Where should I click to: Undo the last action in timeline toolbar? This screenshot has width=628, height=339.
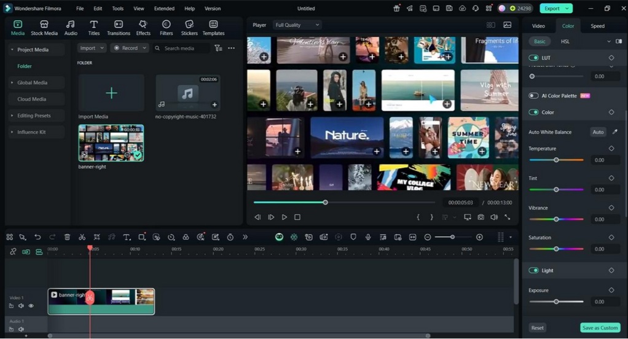[37, 237]
